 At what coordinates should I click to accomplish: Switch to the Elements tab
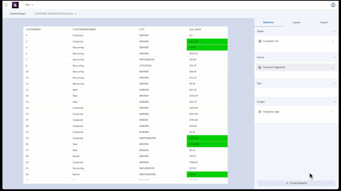coord(268,22)
